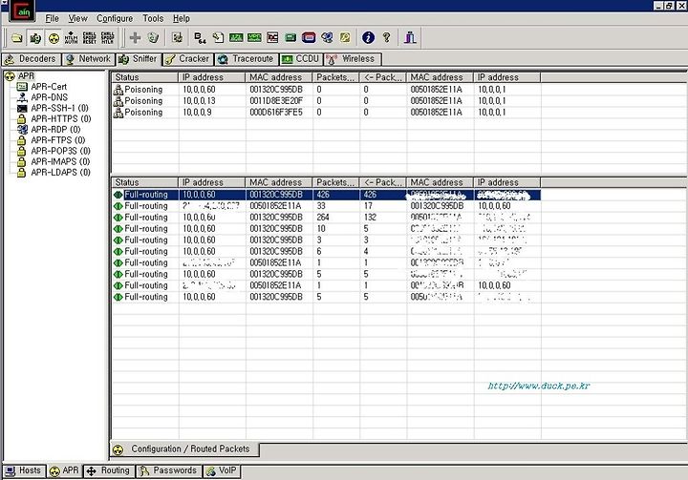Screen dimensions: 688x480
Task: Select the Sniffer tab
Action: (139, 59)
